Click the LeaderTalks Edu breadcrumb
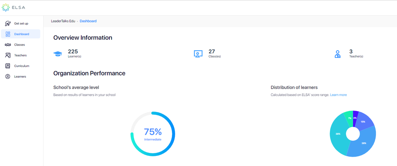The height and width of the screenshot is (166, 397). click(x=63, y=21)
